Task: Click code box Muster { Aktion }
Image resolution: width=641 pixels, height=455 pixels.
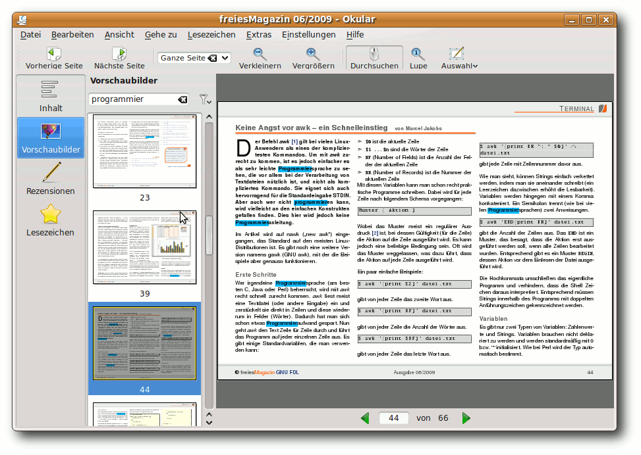Action: click(414, 211)
